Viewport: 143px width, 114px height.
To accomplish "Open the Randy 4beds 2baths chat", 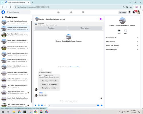I will point(15,54).
